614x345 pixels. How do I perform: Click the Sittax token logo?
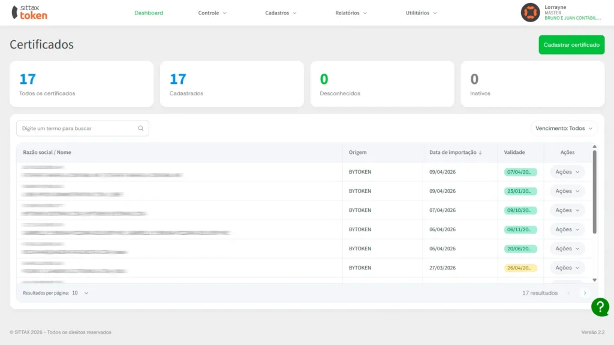[x=29, y=13]
